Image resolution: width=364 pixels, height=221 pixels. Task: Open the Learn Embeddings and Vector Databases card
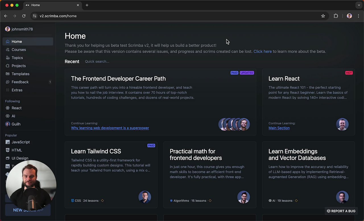297,155
